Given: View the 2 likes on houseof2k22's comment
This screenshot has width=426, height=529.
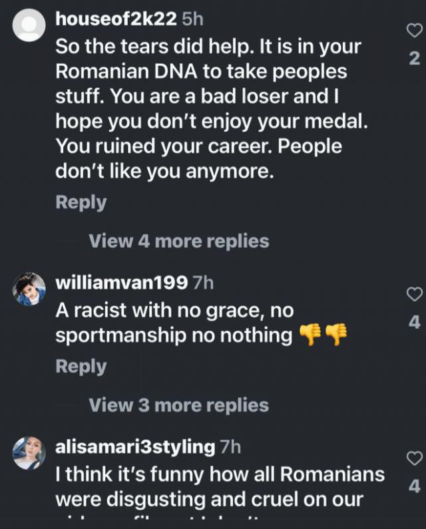Looking at the screenshot, I should pos(414,59).
